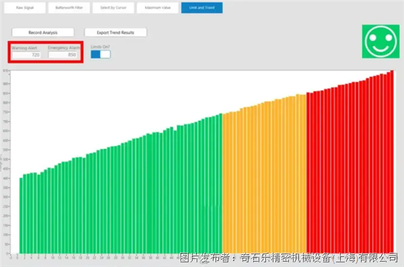
Task: Click the first orange bar in the chart
Action: pos(224,184)
